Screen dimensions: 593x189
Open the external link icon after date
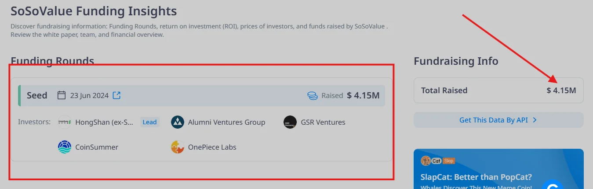tap(116, 95)
